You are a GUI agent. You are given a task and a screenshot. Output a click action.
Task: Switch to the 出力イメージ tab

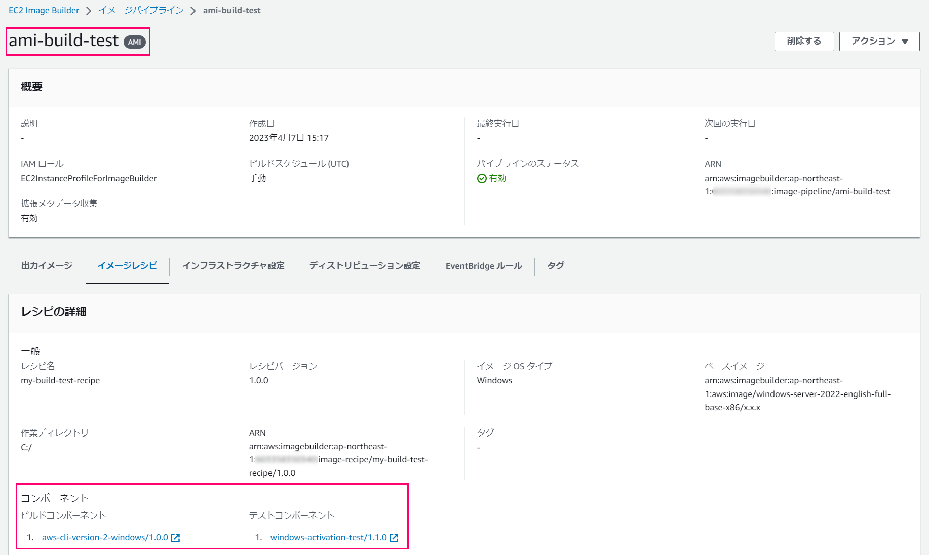pyautogui.click(x=47, y=265)
